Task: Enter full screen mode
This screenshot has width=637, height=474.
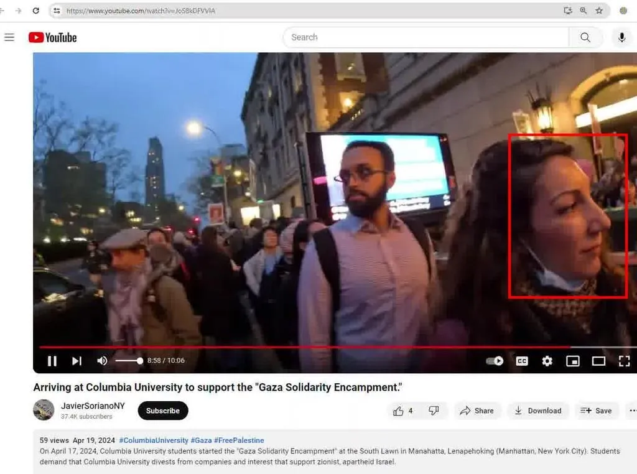Action: [624, 361]
